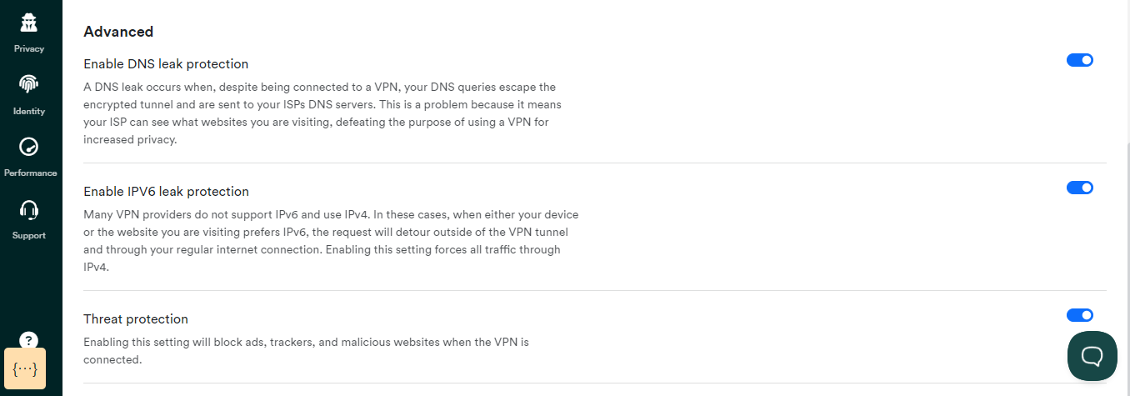
Task: Click the IPV6 leak description paragraph
Action: point(331,241)
